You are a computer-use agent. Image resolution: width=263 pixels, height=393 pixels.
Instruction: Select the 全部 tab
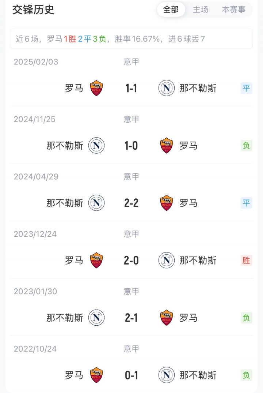(x=171, y=10)
